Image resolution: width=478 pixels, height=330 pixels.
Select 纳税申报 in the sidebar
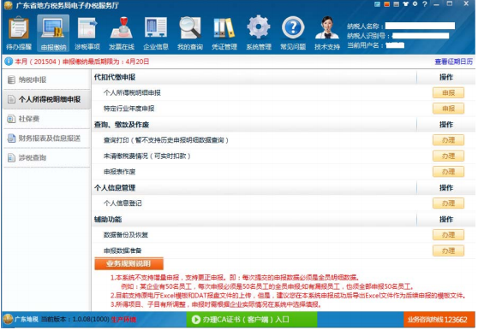tap(46, 80)
